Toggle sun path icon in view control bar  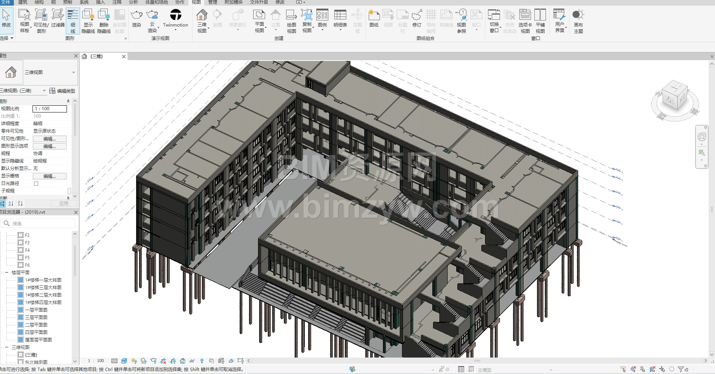coord(134,361)
